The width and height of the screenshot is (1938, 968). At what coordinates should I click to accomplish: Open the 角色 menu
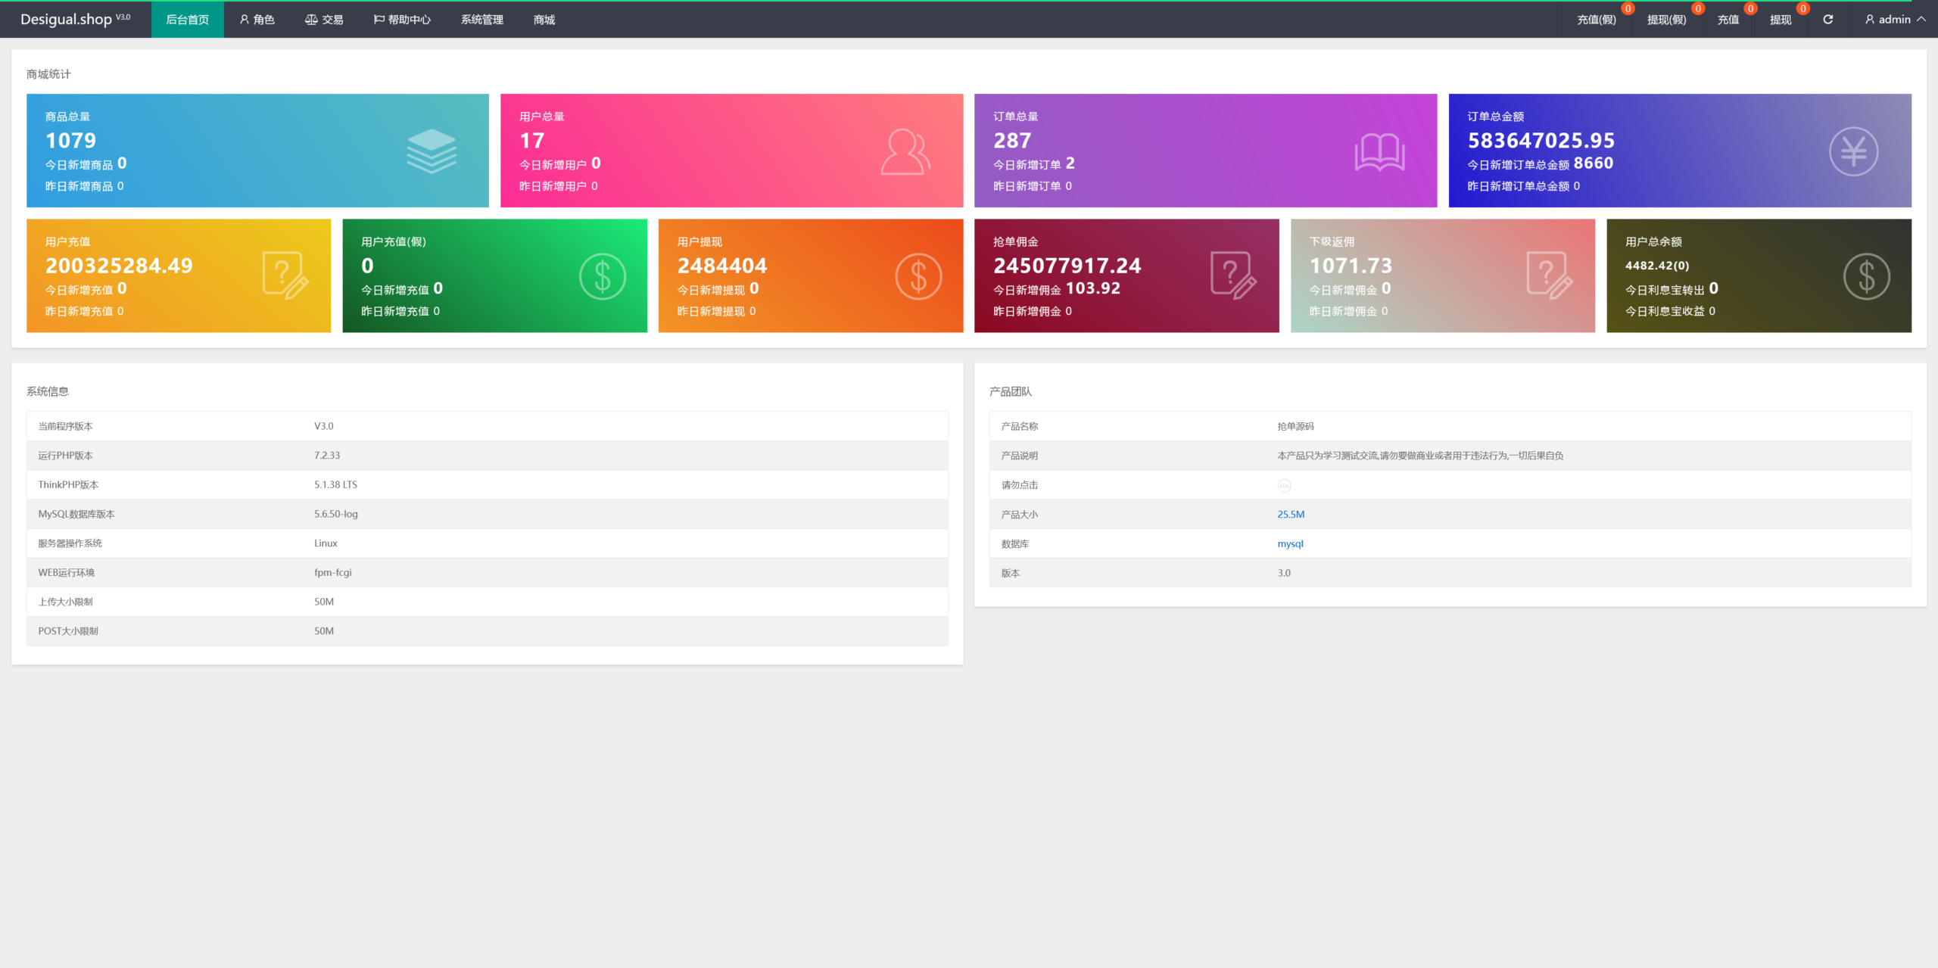point(257,20)
